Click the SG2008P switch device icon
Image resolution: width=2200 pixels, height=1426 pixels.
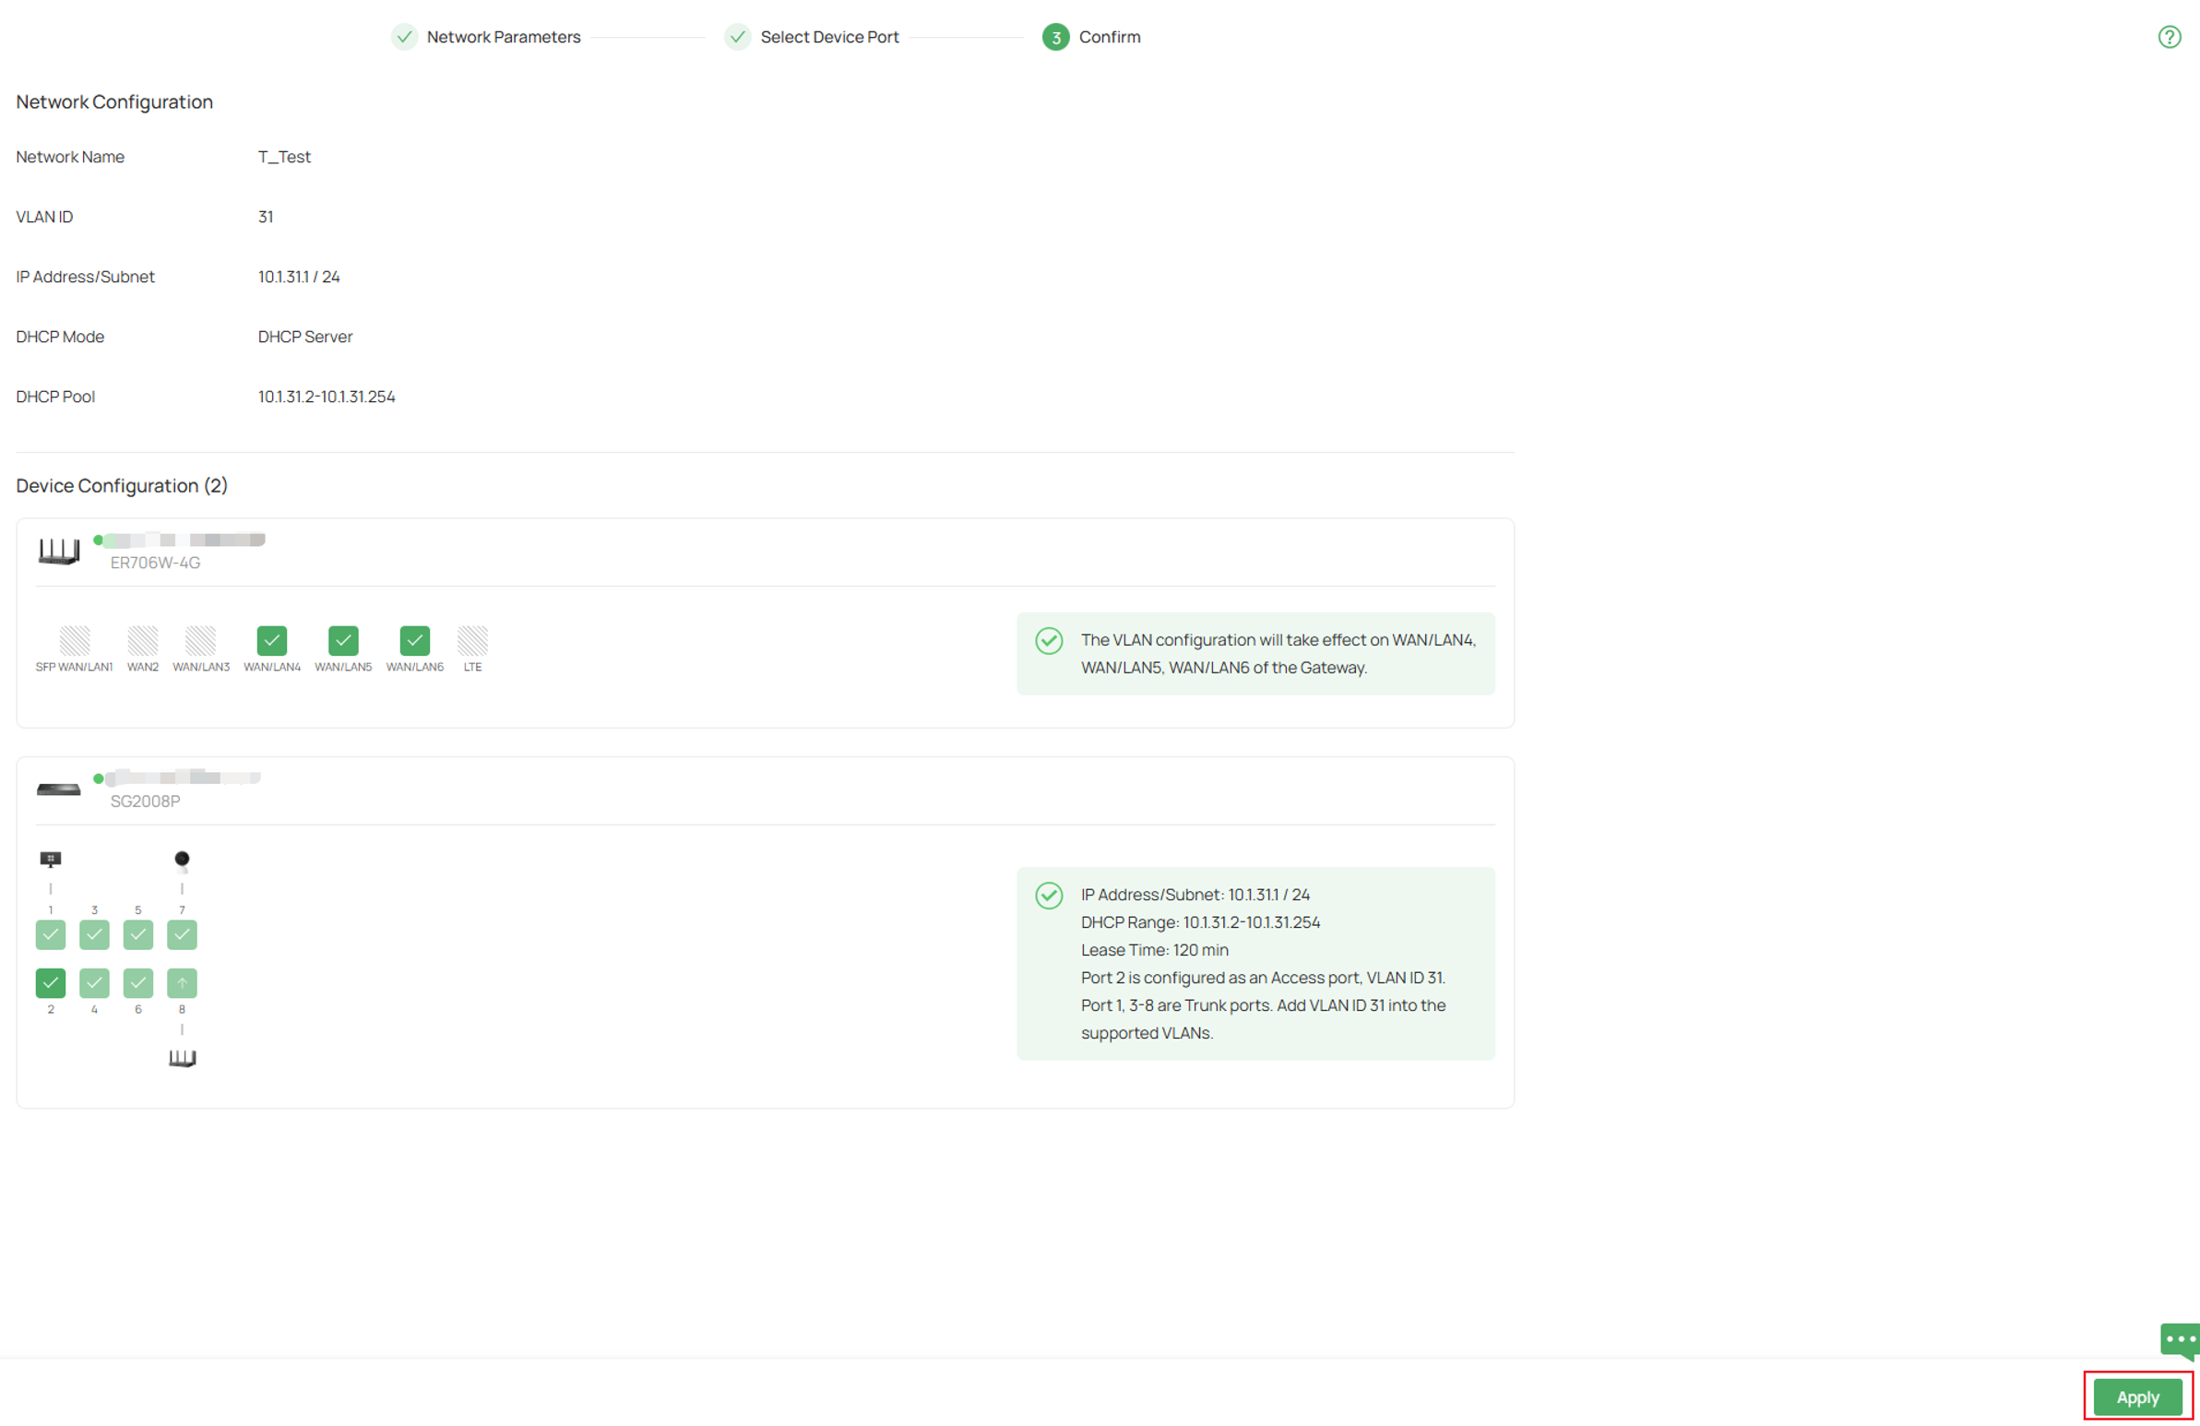tap(58, 790)
